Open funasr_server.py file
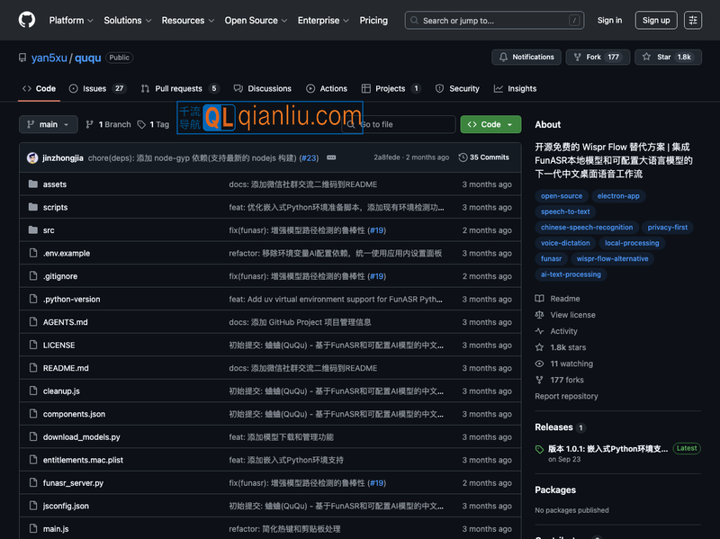Screen dimensions: 720x539 (73, 483)
